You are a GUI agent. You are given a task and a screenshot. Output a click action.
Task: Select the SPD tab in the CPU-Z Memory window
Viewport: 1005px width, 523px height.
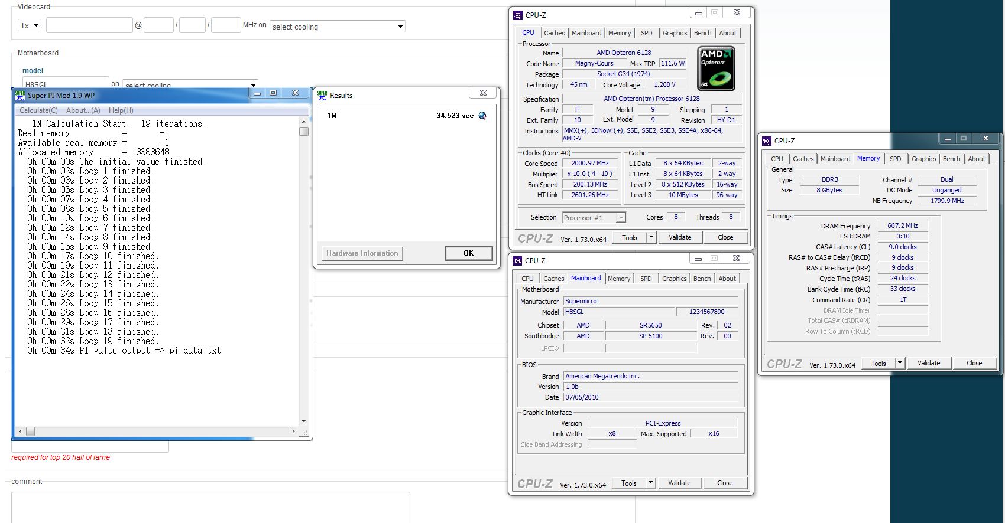pyautogui.click(x=896, y=159)
